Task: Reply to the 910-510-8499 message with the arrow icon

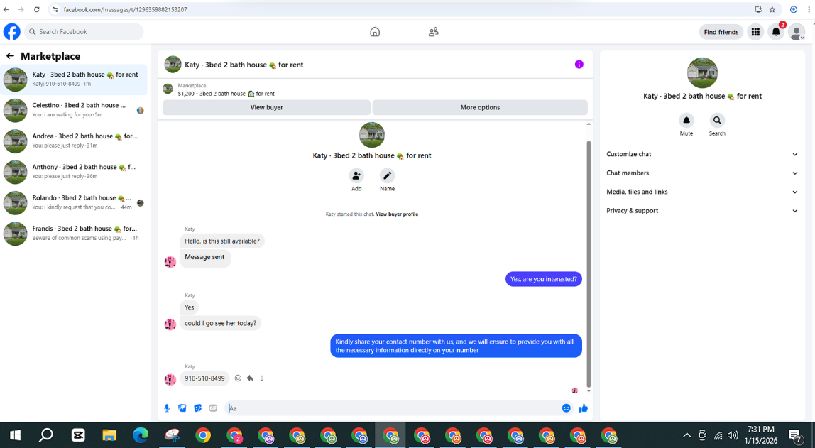Action: [x=250, y=378]
